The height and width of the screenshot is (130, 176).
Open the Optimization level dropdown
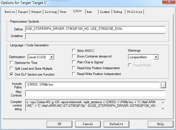[x=51, y=57]
